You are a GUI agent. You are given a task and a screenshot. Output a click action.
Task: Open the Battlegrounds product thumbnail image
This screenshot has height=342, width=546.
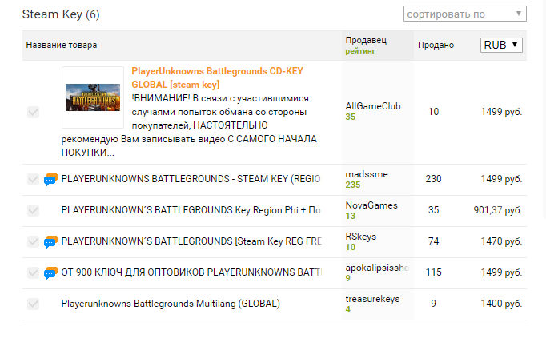pyautogui.click(x=93, y=97)
